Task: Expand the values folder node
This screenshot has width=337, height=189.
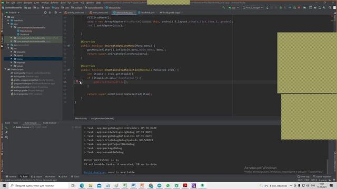Action: [12, 66]
